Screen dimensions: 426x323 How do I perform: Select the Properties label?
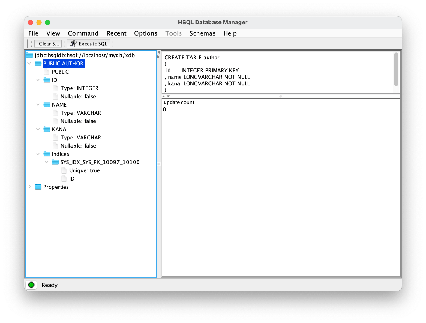[x=56, y=187]
